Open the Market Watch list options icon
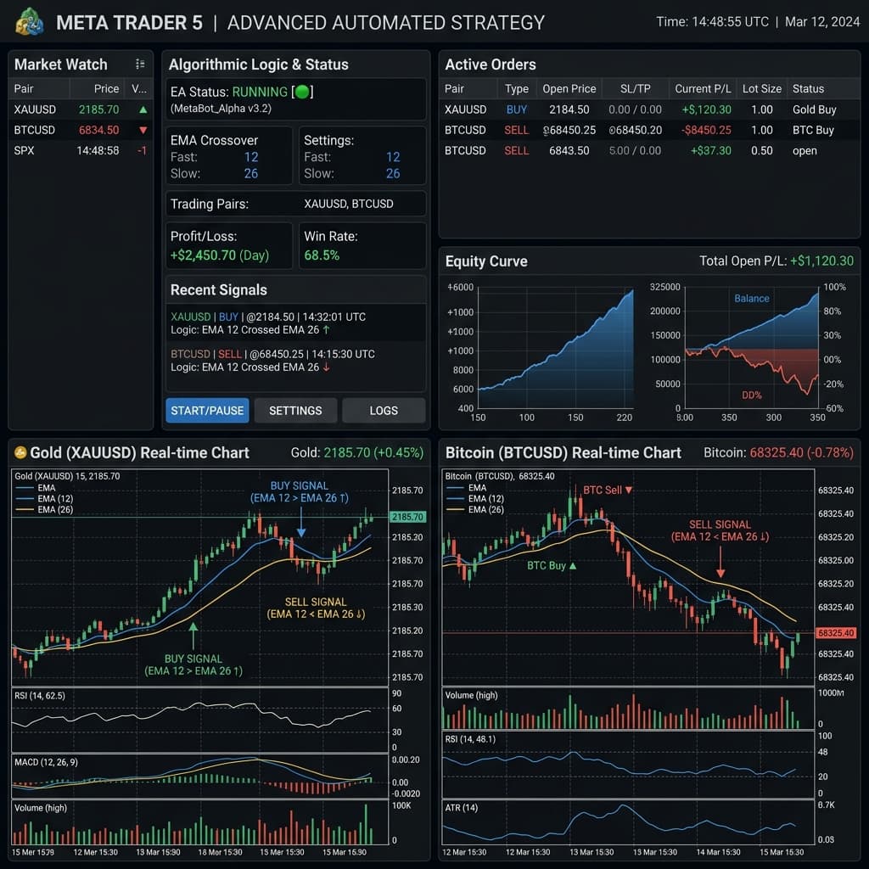The width and height of the screenshot is (869, 869). click(140, 64)
